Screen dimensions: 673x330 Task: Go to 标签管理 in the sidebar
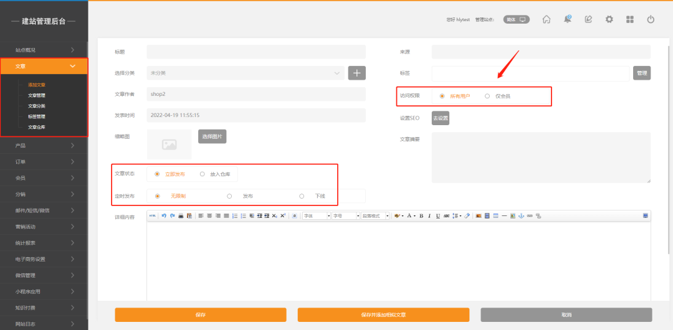tap(36, 116)
